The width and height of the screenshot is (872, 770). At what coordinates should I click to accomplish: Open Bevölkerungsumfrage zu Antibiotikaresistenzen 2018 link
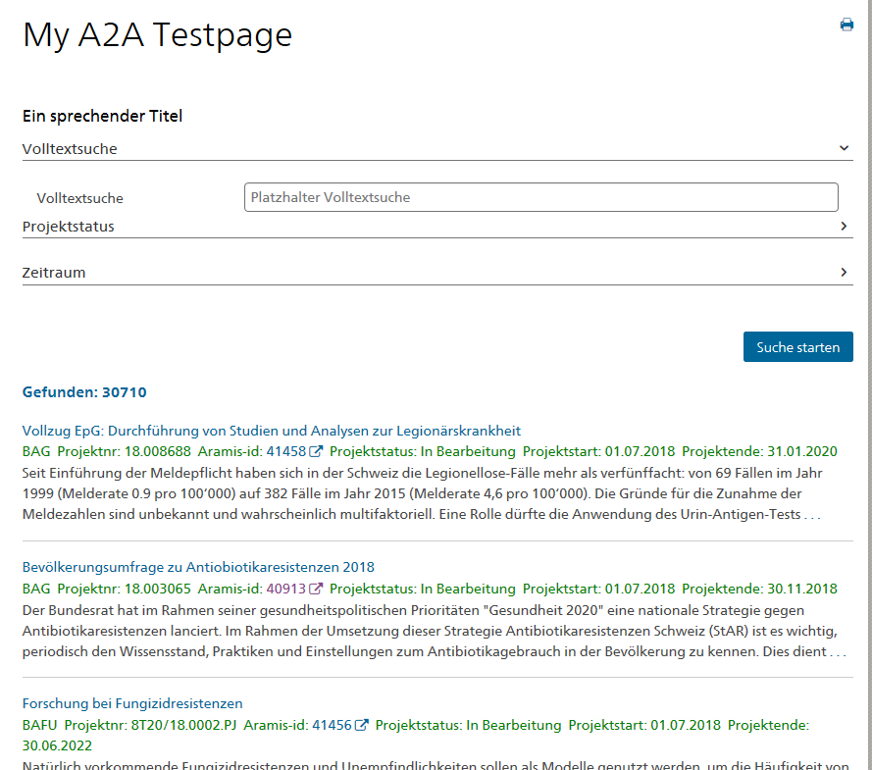point(198,567)
